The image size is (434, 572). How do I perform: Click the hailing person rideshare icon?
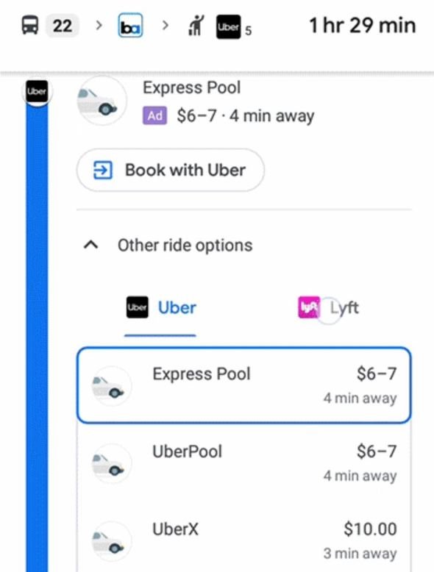pyautogui.click(x=196, y=26)
